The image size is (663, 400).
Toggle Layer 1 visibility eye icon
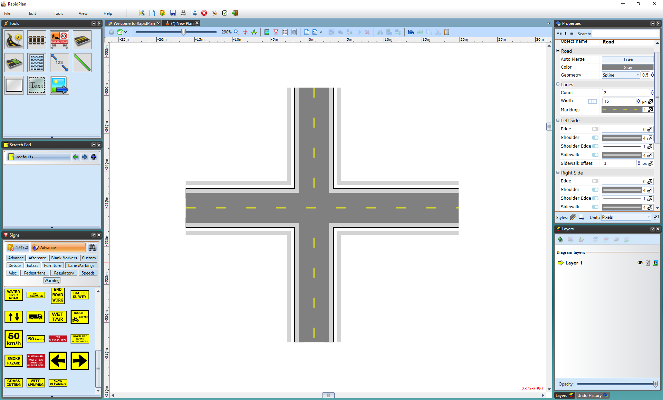640,262
